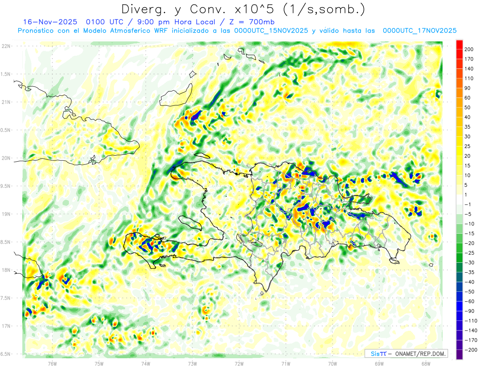Click the '8.5N' latitude label
The height and width of the screenshot is (369, 478).
click(x=6, y=242)
